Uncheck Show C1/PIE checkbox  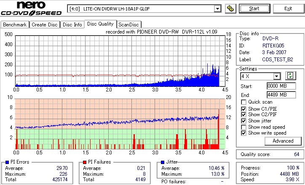(x=243, y=109)
